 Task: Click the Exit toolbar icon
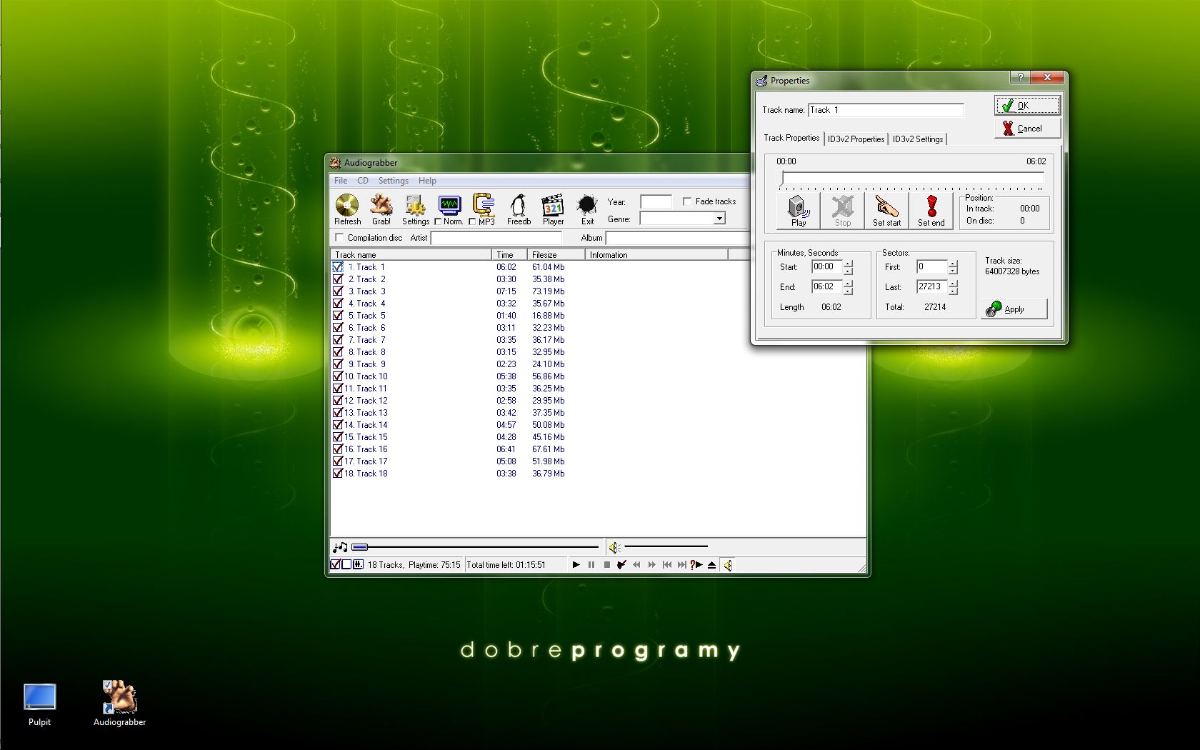tap(587, 206)
